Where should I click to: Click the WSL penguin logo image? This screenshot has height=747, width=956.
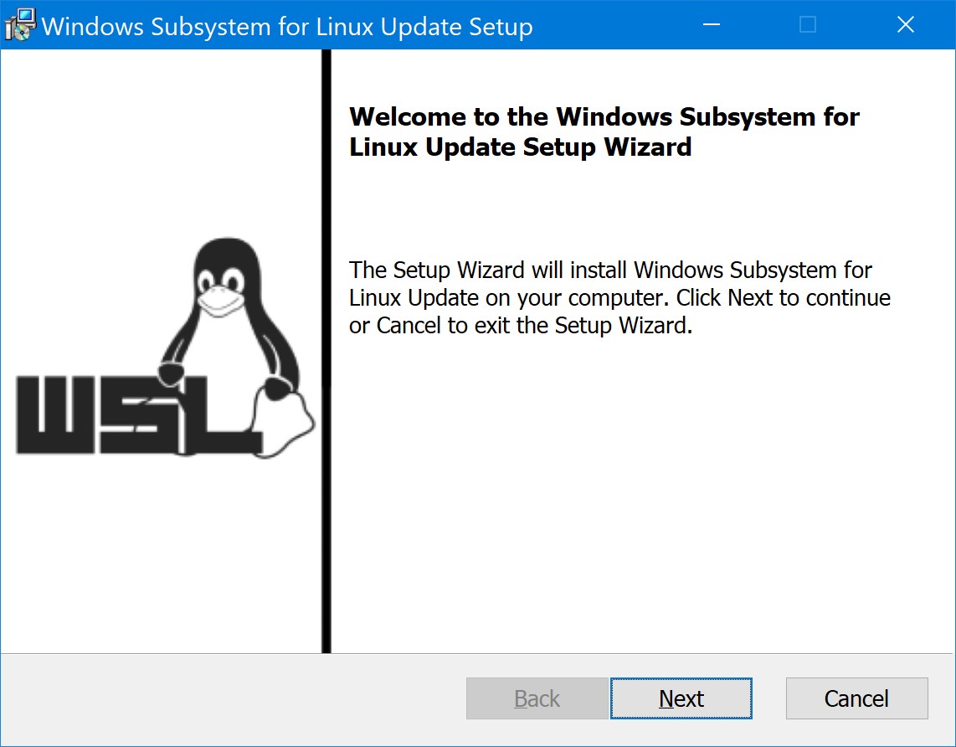165,348
